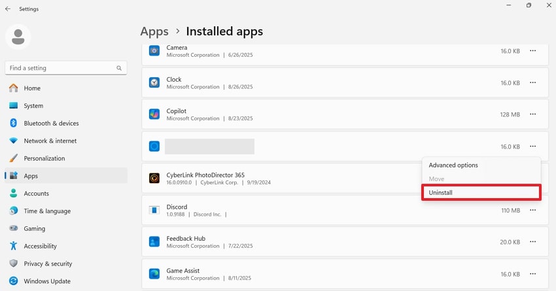Click the CyberLink PhotoDirector app icon
This screenshot has height=291, width=556.
coord(154,178)
